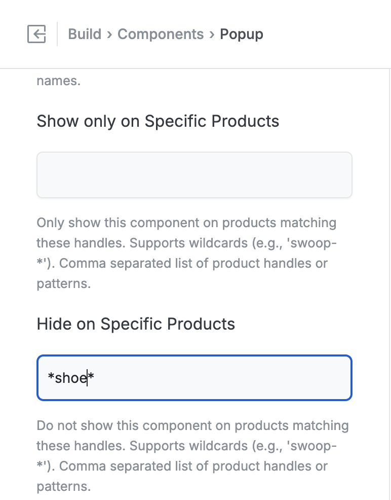
Task: Focus the Hide on Specific Products input
Action: (194, 378)
